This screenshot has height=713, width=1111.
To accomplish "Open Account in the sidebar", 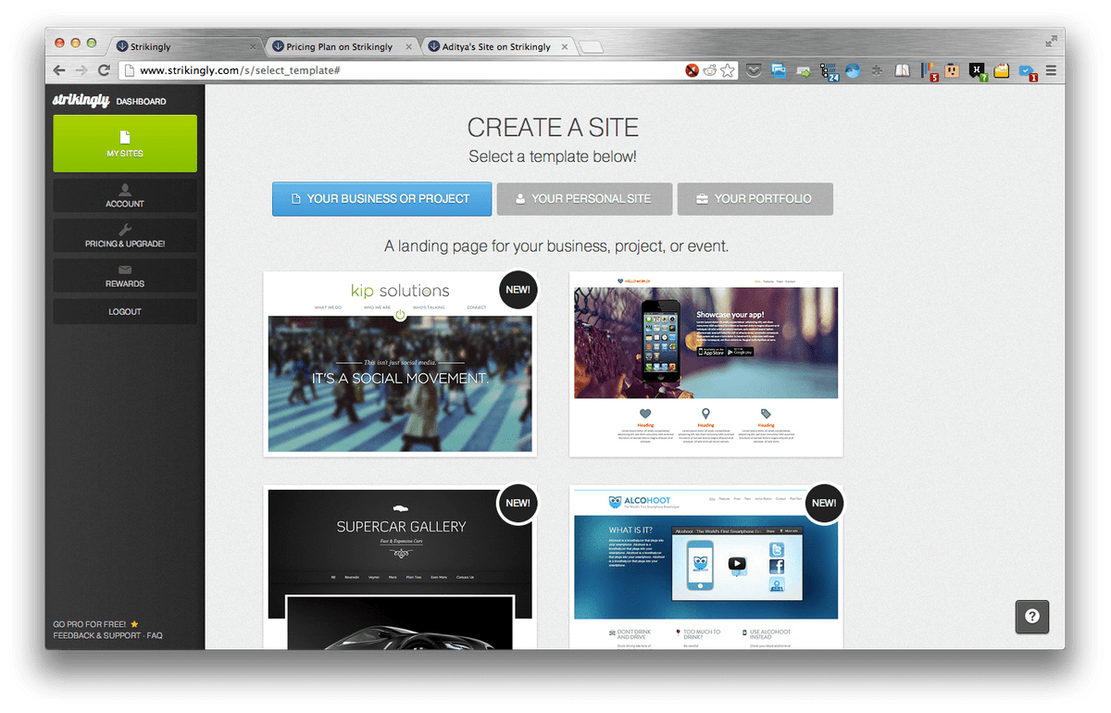I will pos(125,195).
